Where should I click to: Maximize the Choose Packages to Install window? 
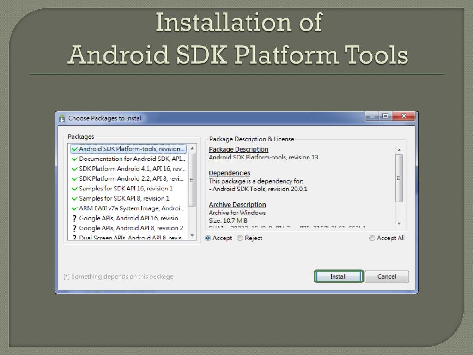[x=385, y=116]
